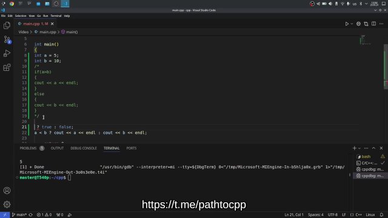Screen dimensions: 388x218
Task: Open the Accounts menu icon
Action: (x=7, y=191)
